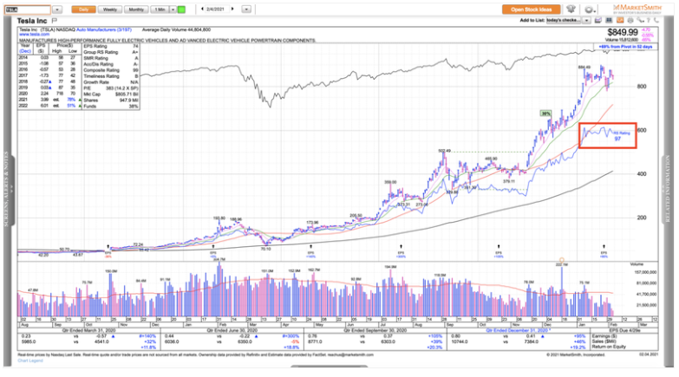Open the multi-chart grid view icon
Screen dimensions: 679x377
click(609, 20)
